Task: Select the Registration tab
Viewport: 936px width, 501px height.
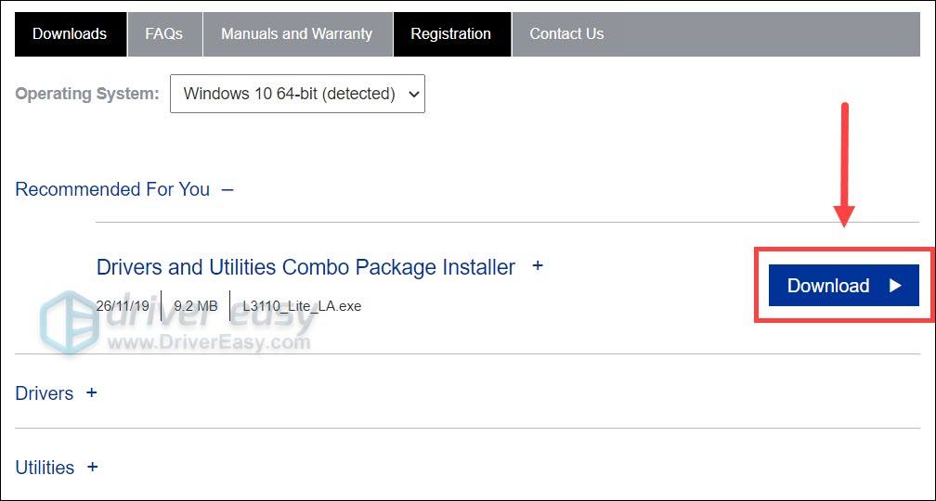Action: click(451, 34)
